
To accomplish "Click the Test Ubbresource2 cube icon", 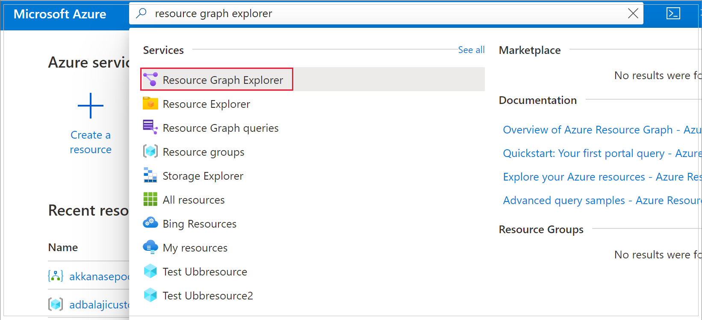I will (150, 295).
